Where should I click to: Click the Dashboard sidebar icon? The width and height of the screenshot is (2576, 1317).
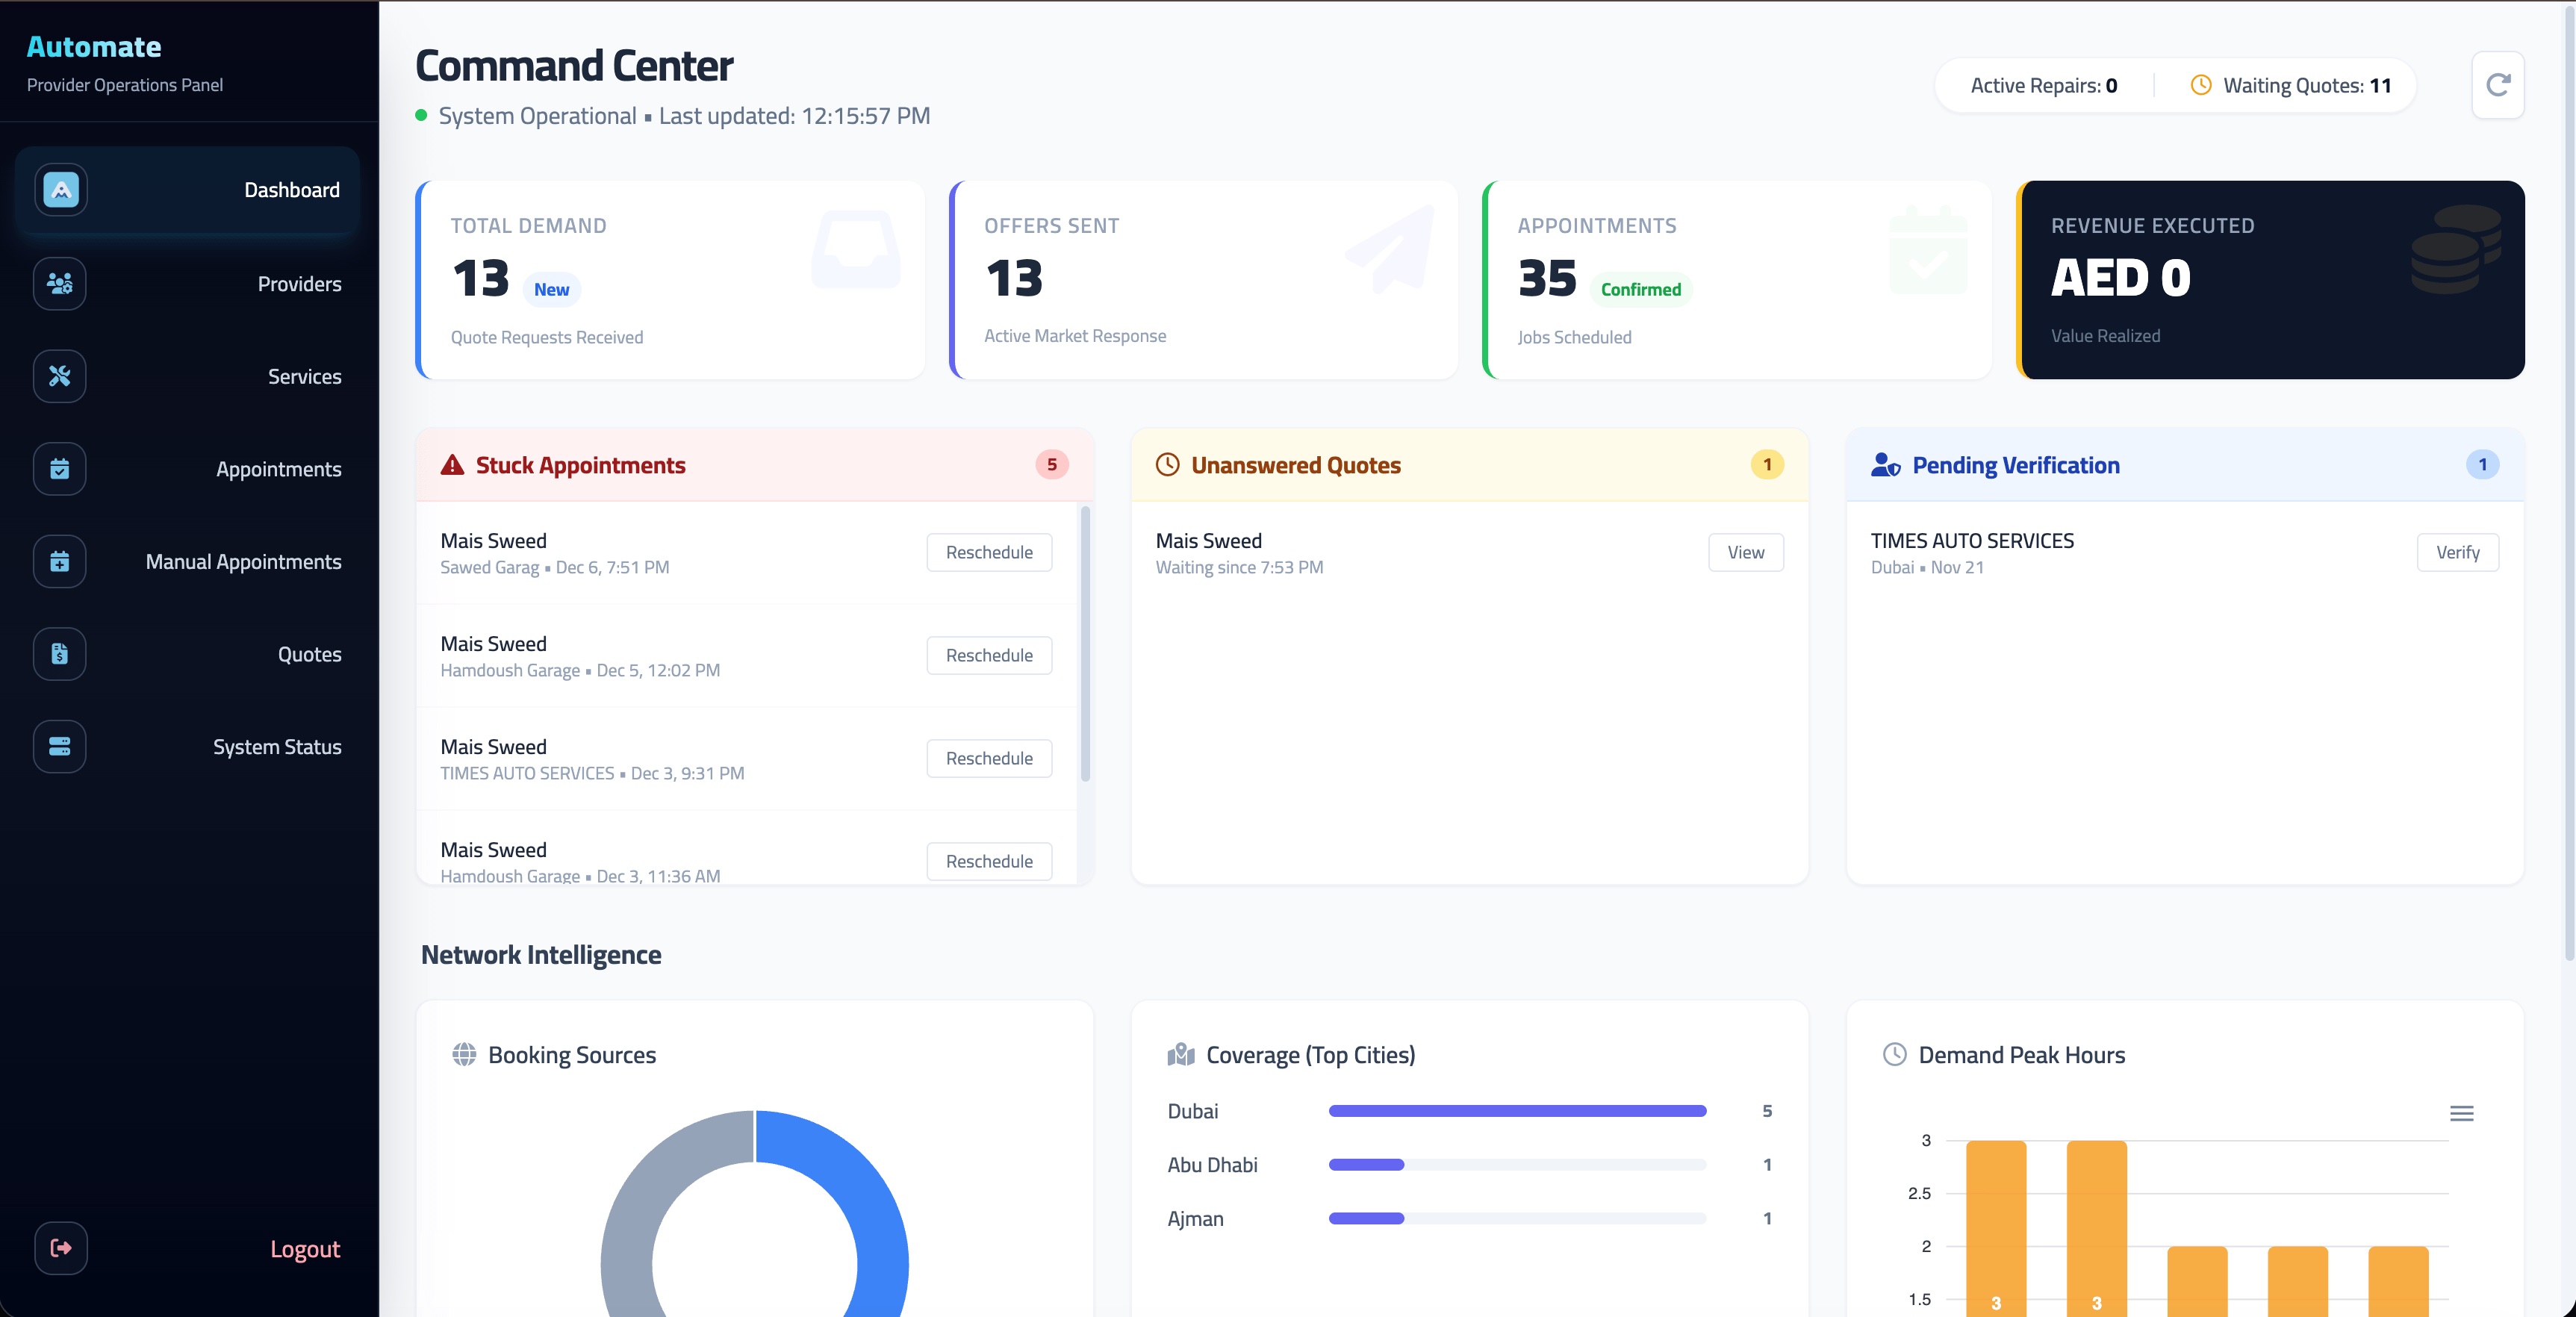tap(61, 190)
